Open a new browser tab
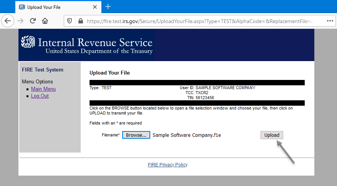The height and width of the screenshot is (186, 337). click(108, 7)
